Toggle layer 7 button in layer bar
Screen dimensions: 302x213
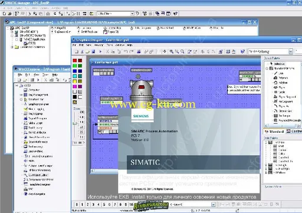[115, 205]
